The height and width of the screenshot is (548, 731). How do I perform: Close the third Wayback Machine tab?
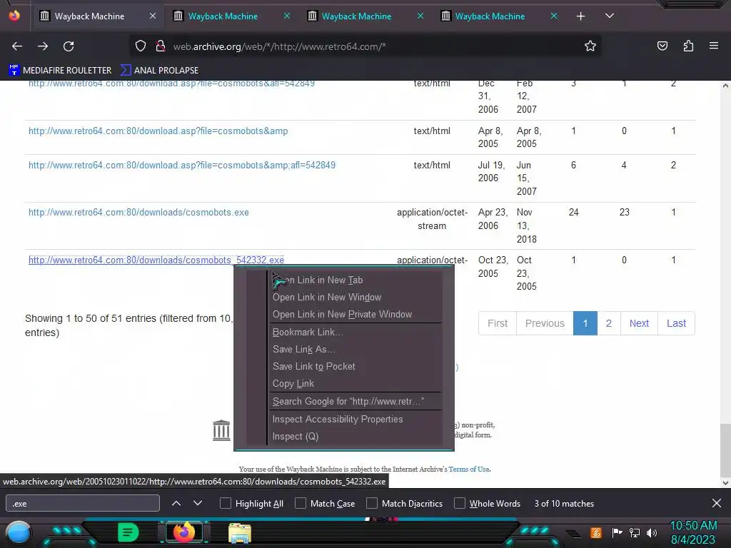click(x=420, y=16)
